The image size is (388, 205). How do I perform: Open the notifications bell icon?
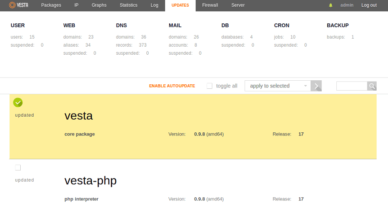click(331, 5)
